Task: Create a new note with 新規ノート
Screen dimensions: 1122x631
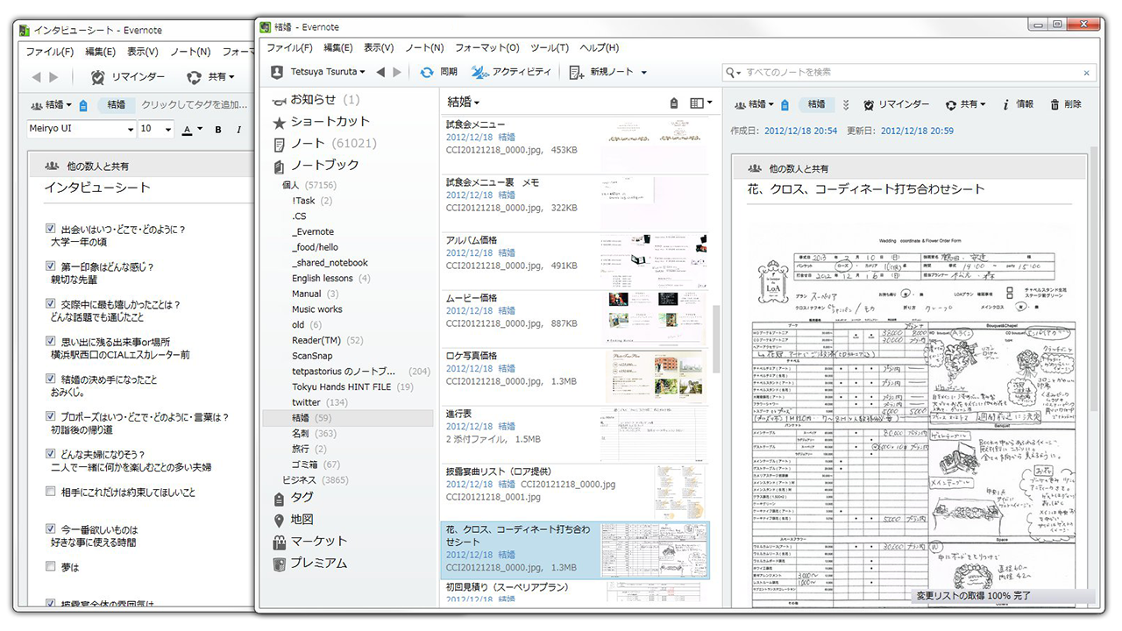Action: click(x=601, y=72)
